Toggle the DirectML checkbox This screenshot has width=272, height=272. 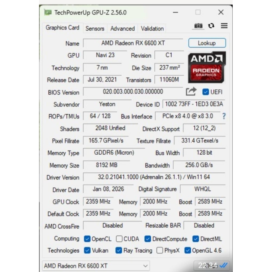[196, 239]
